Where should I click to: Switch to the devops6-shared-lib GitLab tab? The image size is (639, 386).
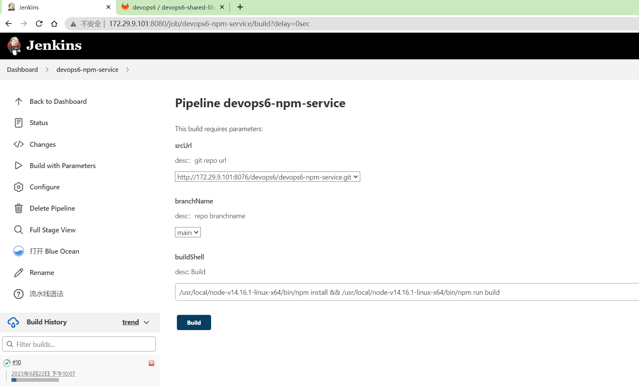(x=173, y=7)
